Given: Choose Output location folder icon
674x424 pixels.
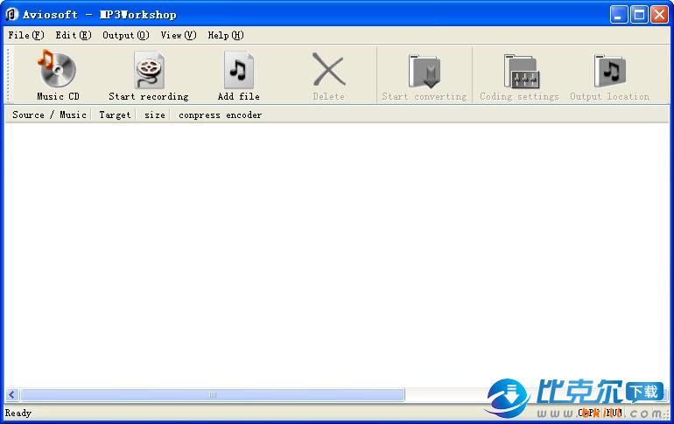Looking at the screenshot, I should (609, 71).
